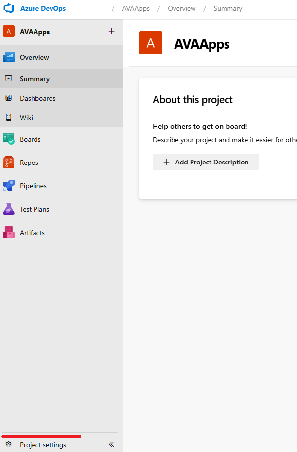Collapse the sidebar with double chevron

coord(111,444)
